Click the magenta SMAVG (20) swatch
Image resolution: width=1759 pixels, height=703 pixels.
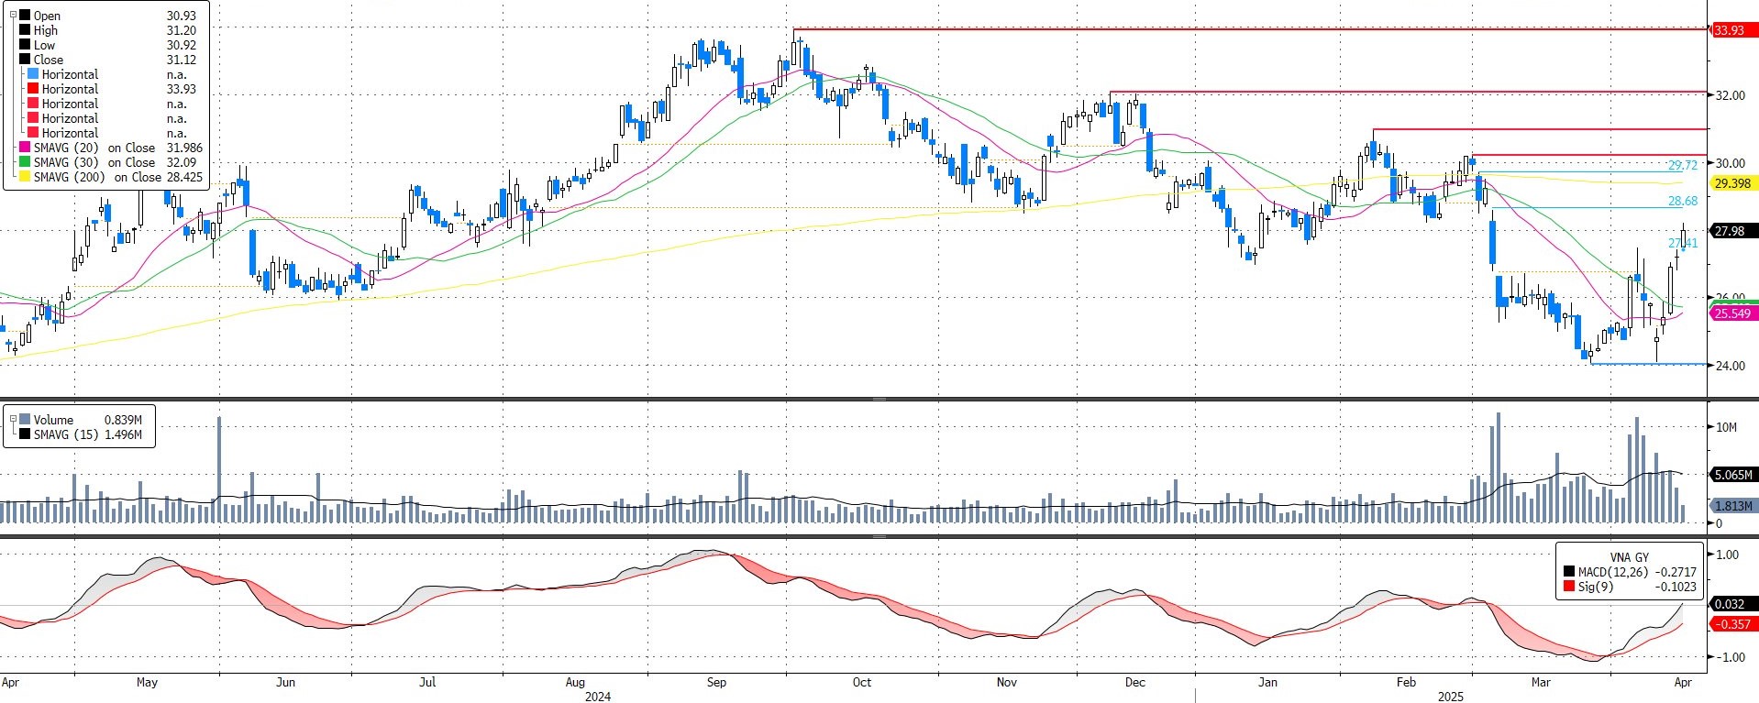click(x=26, y=148)
